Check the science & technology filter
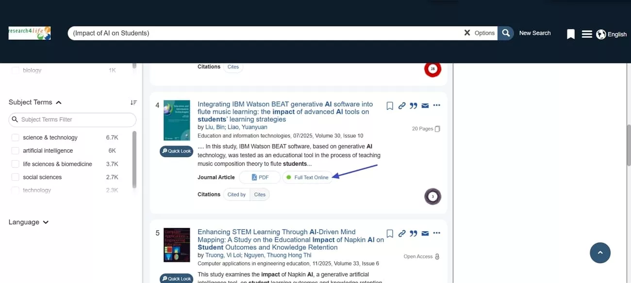 [15, 137]
